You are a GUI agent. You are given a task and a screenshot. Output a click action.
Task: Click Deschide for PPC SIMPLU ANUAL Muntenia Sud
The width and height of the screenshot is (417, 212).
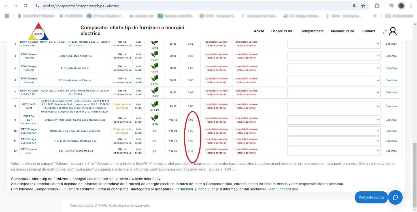coord(391,141)
